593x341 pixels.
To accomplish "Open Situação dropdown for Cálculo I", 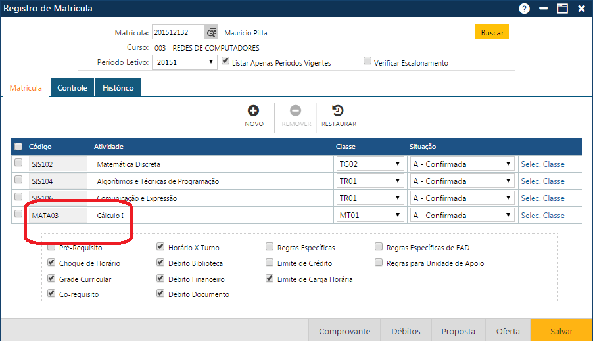I will coord(462,215).
